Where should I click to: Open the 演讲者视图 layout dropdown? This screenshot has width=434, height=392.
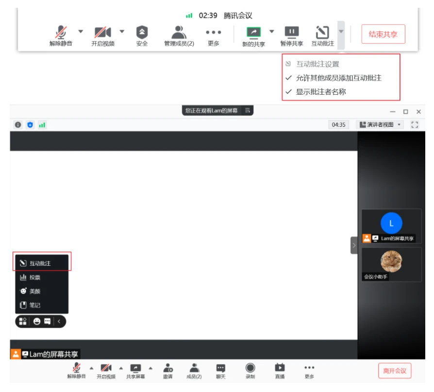[x=380, y=125]
